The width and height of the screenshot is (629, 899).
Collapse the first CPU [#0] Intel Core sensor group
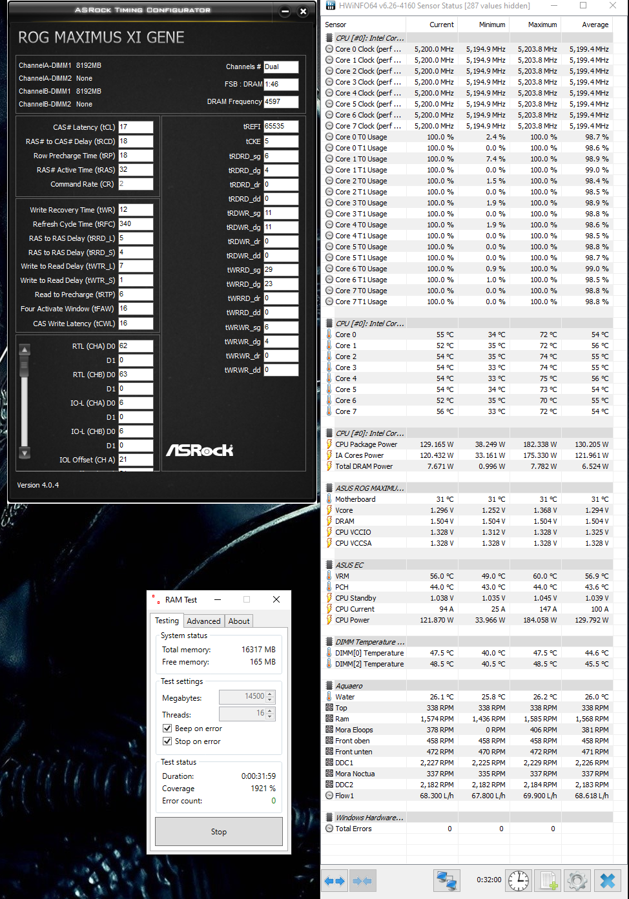329,38
